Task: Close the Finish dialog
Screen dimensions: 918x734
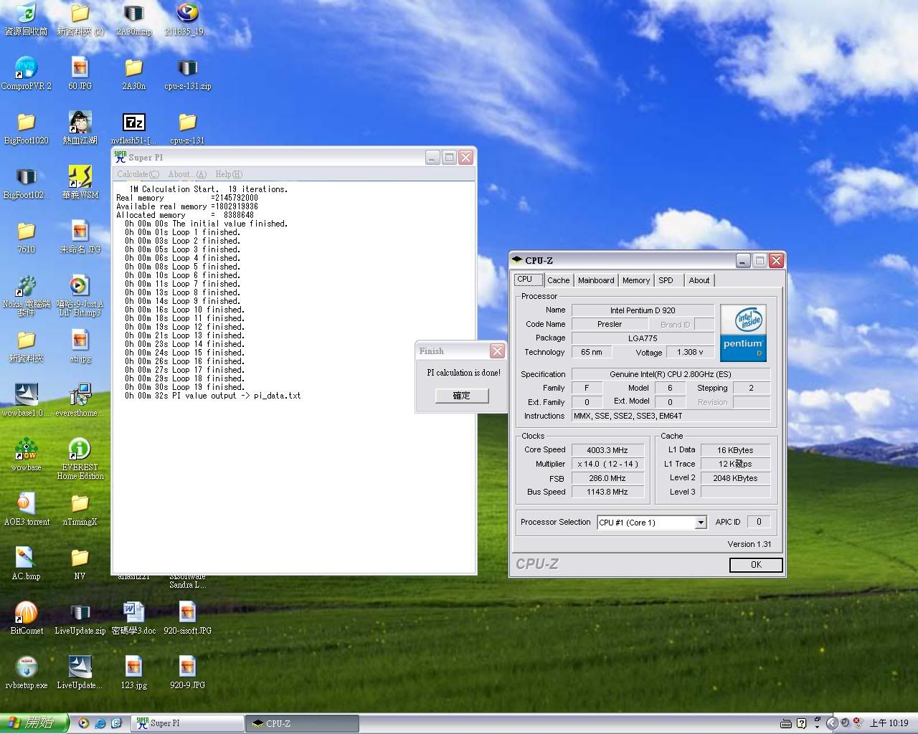Action: pos(497,351)
